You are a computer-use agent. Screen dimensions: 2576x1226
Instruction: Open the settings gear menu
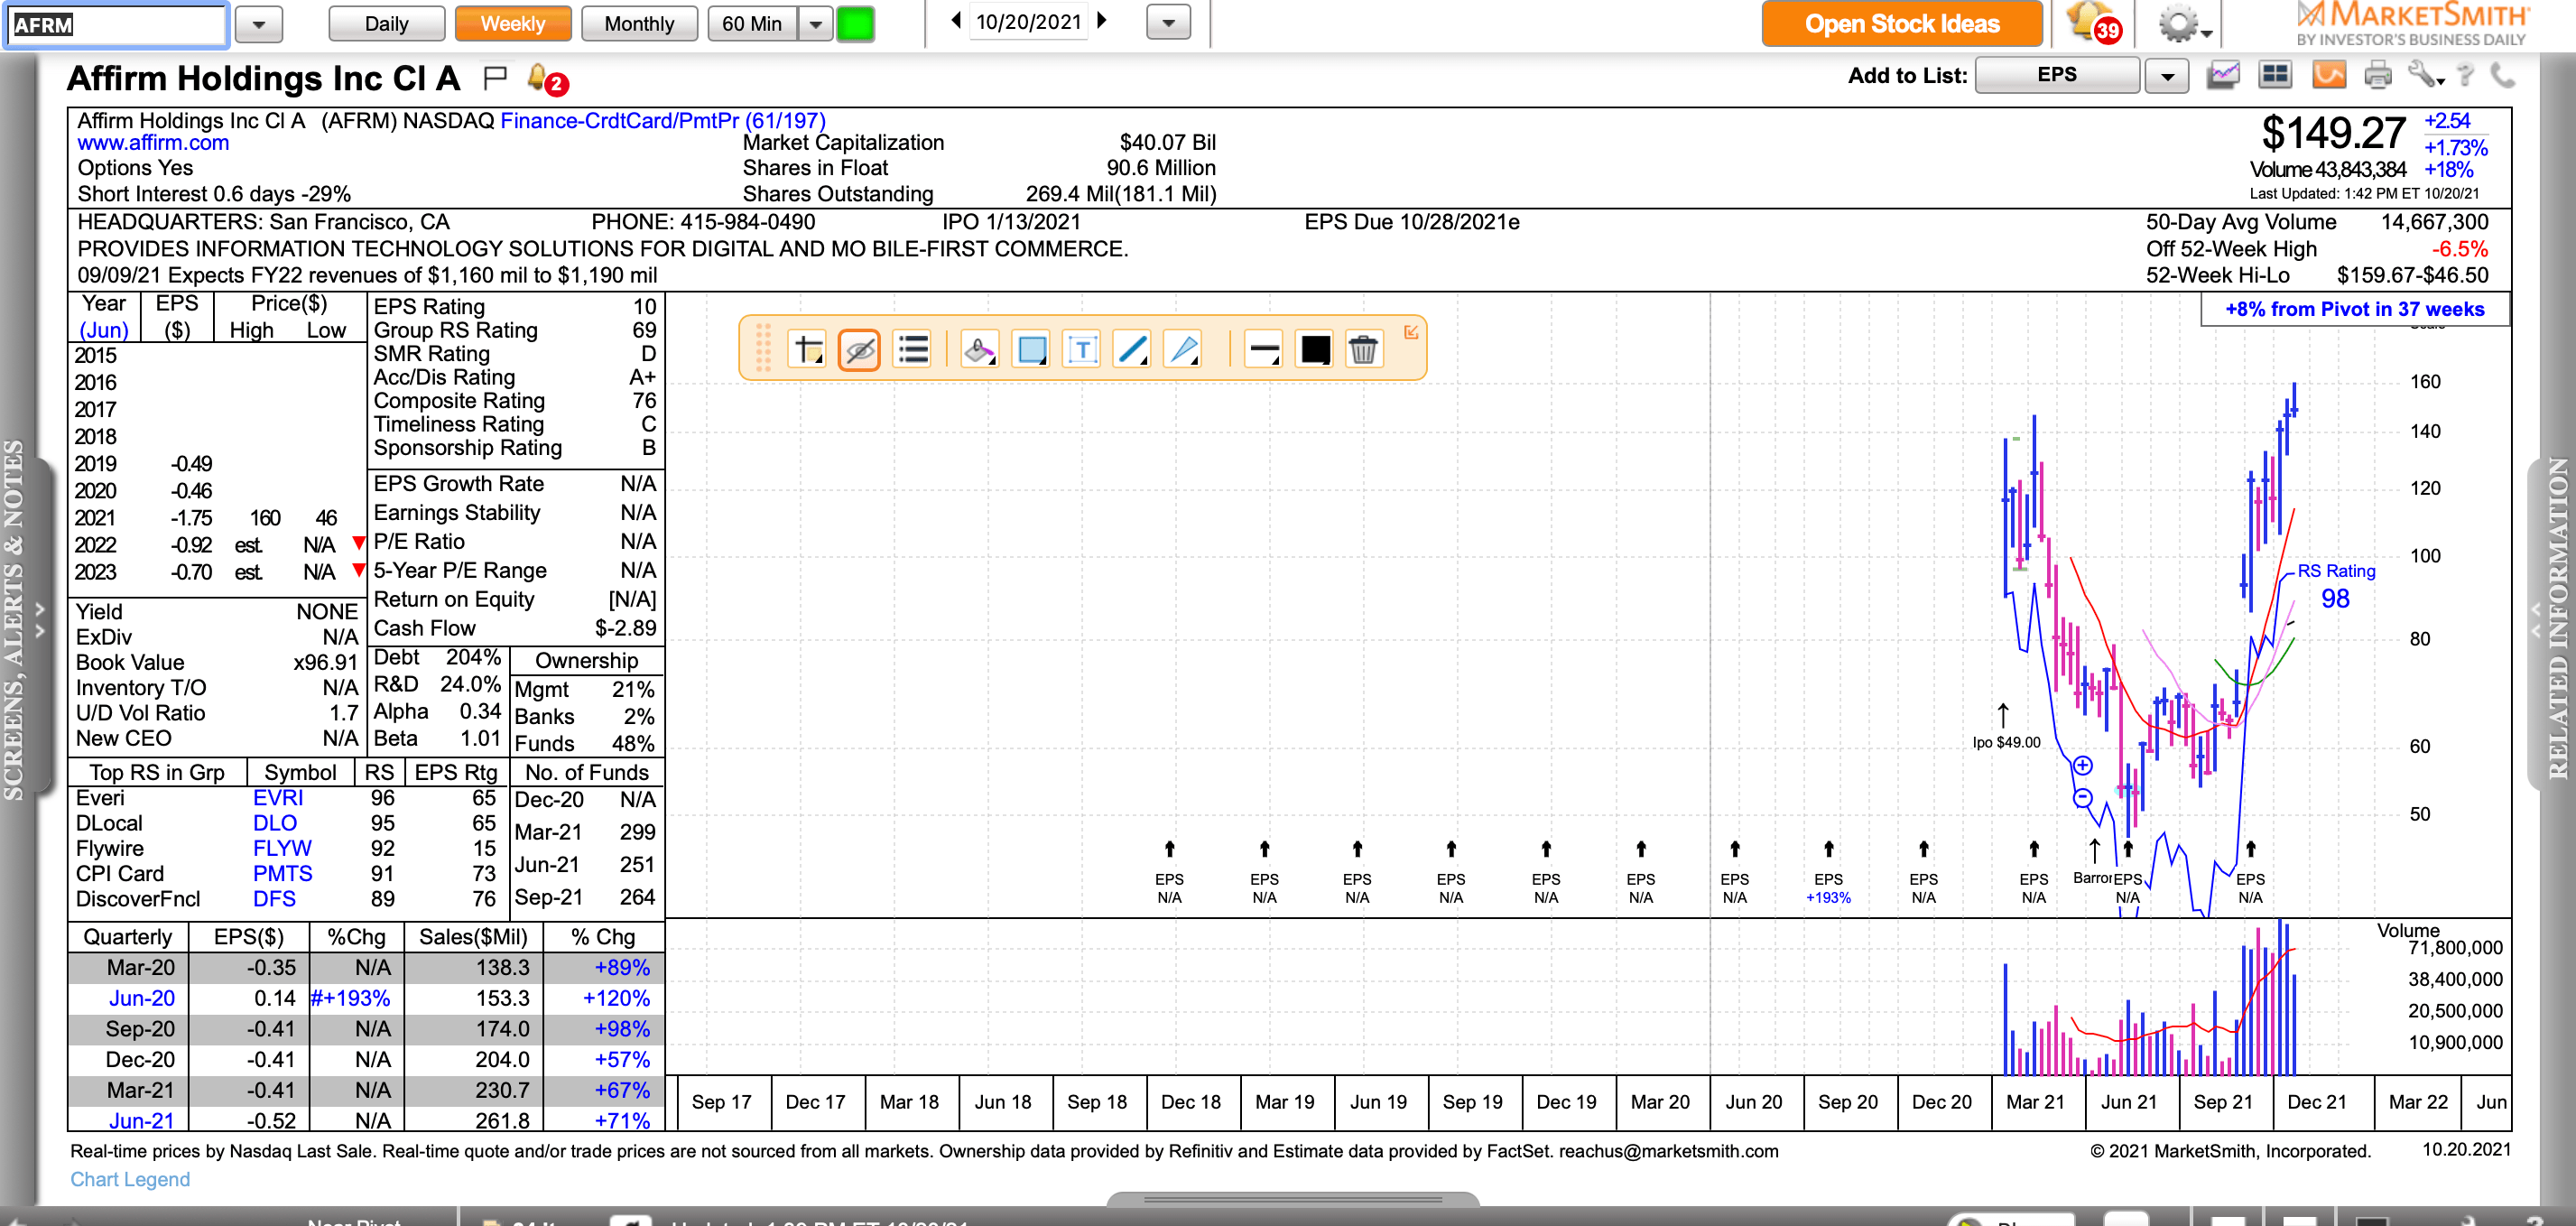point(2182,24)
